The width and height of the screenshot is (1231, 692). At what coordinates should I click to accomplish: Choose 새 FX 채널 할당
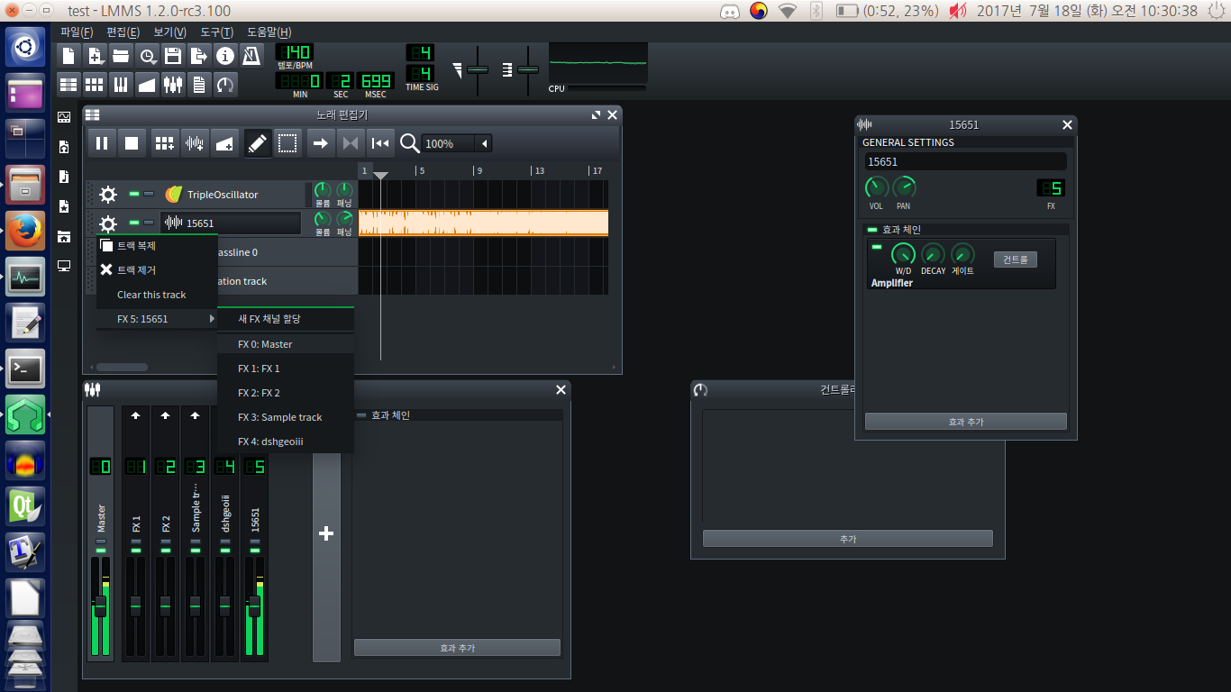click(x=286, y=319)
